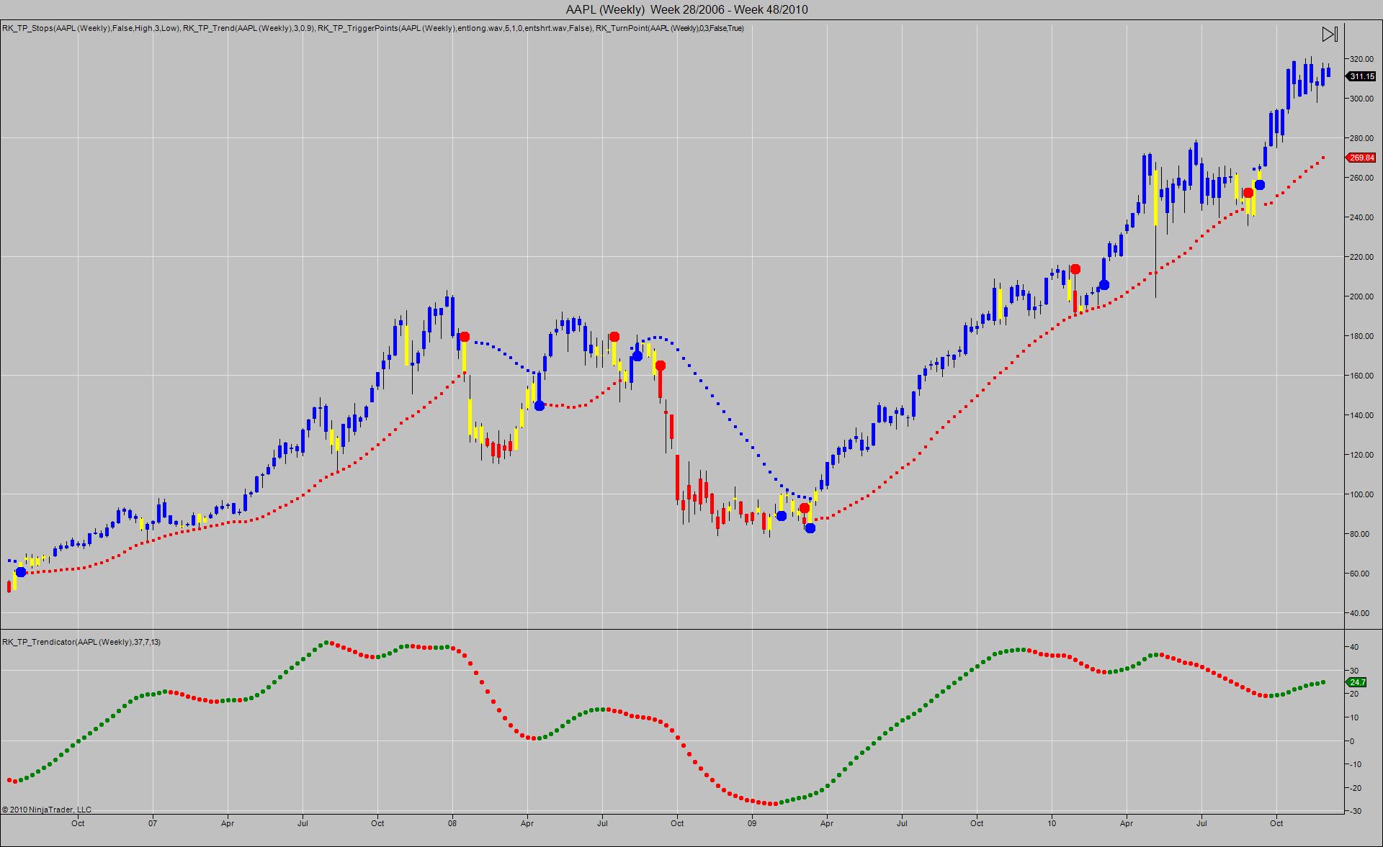Click the 140.00 price axis label
Image resolution: width=1383 pixels, height=847 pixels.
click(1361, 415)
